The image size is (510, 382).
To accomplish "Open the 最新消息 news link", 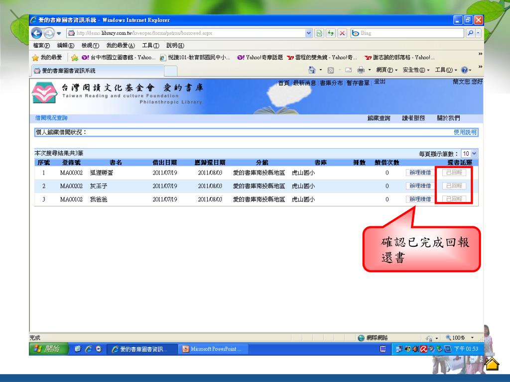I will point(304,83).
